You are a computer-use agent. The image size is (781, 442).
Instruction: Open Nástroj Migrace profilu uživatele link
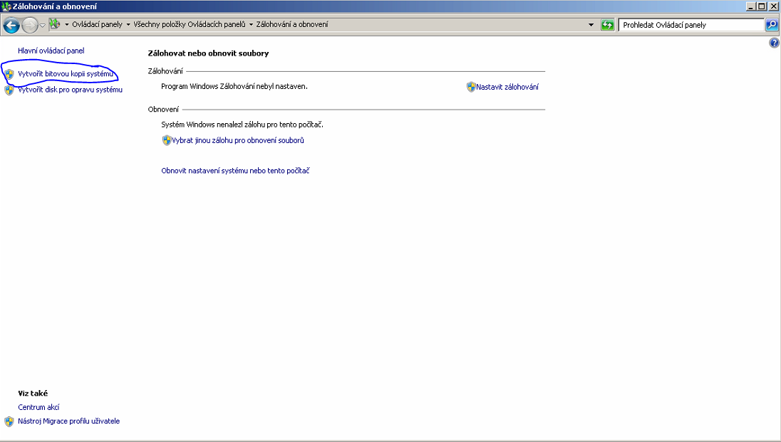pos(68,421)
